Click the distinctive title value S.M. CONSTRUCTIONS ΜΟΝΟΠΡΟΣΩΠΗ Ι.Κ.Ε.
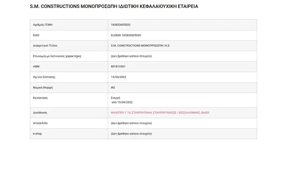Image resolution: width=287 pixels, height=179 pixels. [140, 46]
